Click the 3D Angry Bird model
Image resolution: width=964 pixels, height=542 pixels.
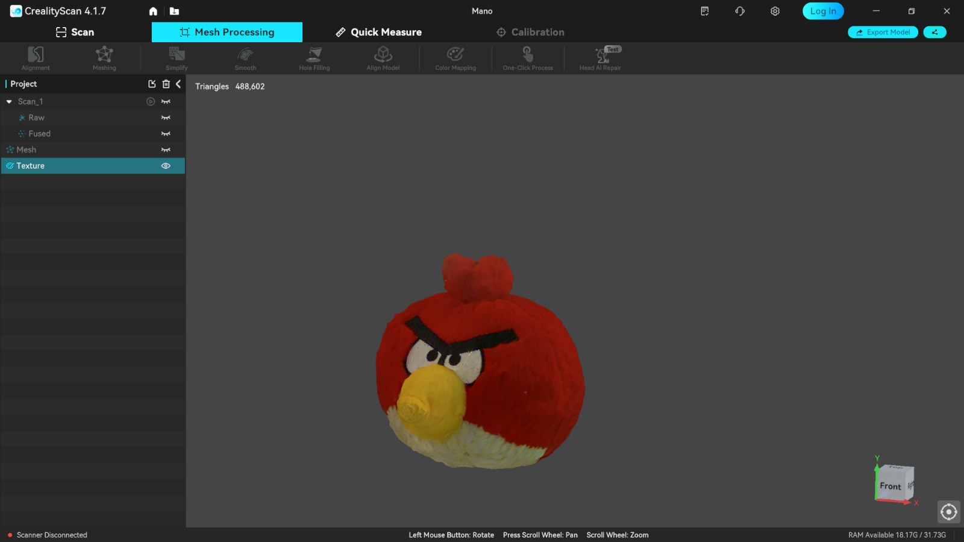pyautogui.click(x=480, y=362)
